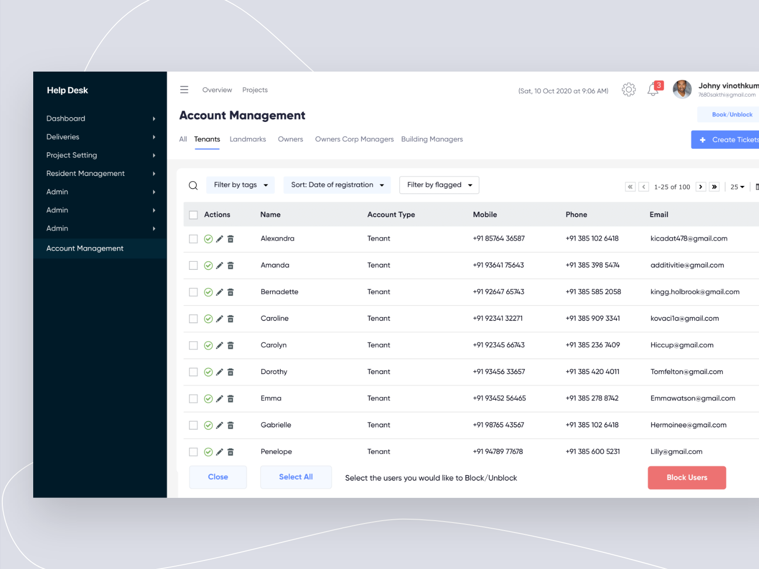Change rows per page with the 25 selector
The height and width of the screenshot is (569, 759).
(x=736, y=187)
